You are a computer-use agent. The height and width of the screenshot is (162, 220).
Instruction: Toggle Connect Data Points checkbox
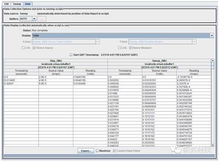tap(114, 151)
